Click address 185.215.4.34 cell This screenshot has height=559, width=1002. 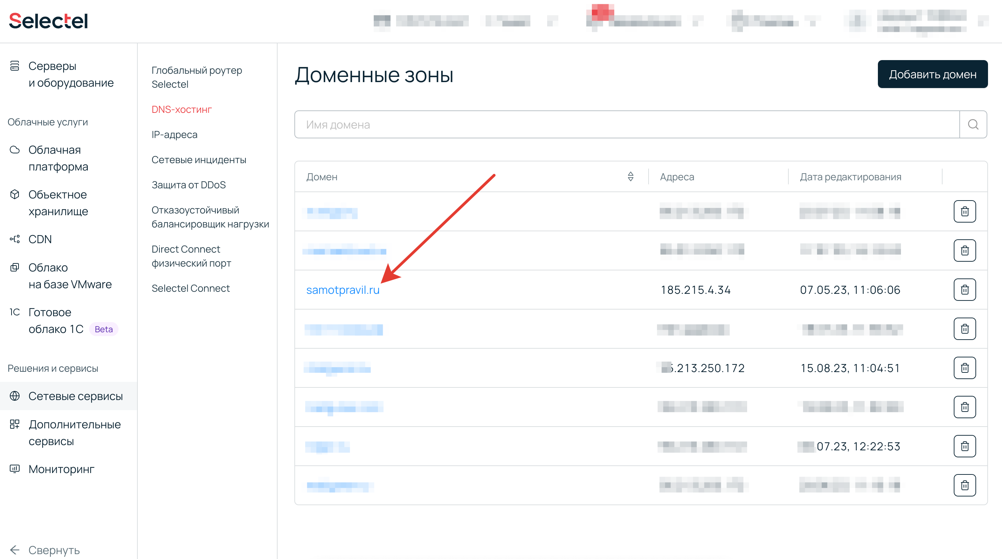[695, 290]
